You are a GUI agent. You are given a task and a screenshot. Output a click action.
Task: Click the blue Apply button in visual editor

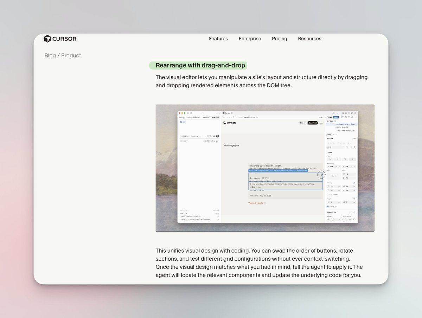tap(336, 117)
